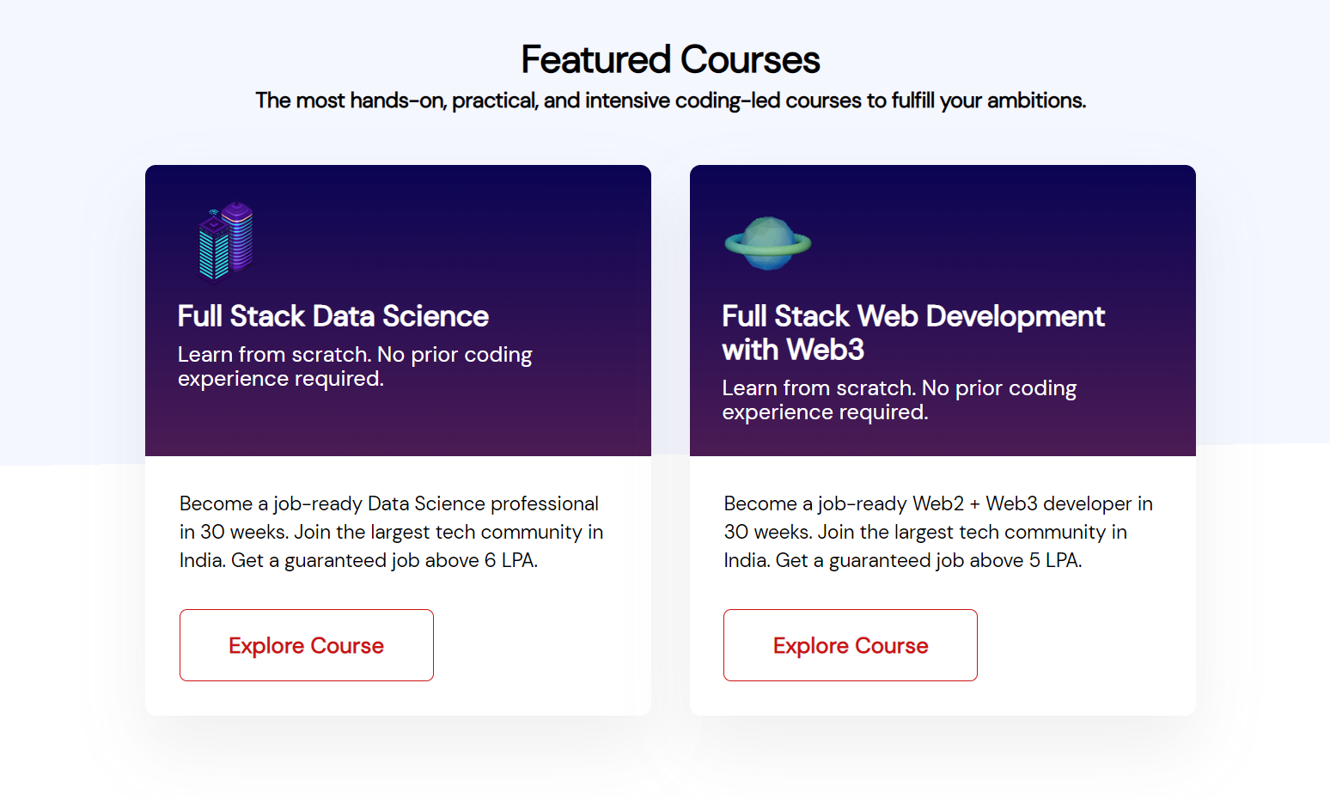Click Explore Course under Data Science
1330x799 pixels.
[x=306, y=645]
